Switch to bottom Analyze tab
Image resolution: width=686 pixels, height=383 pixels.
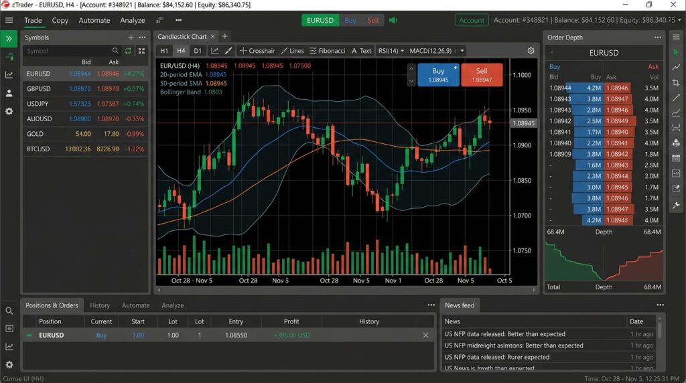[172, 305]
